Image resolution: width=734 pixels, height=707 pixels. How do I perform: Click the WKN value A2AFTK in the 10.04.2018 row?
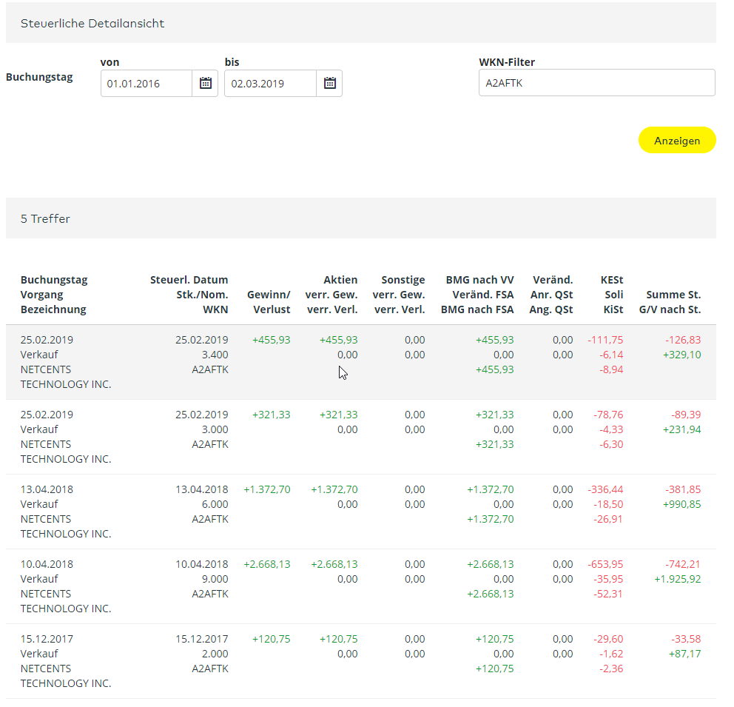click(x=209, y=593)
